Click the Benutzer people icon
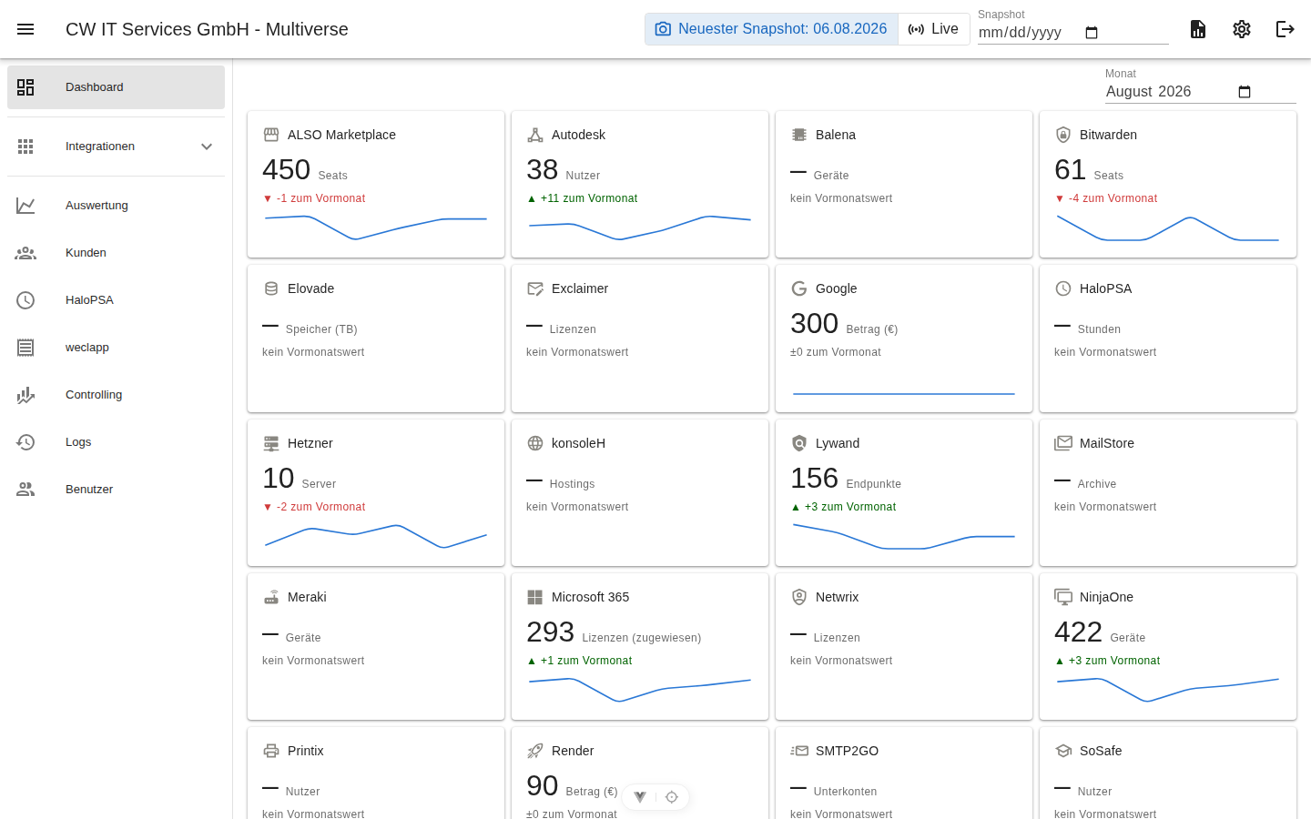 pyautogui.click(x=25, y=490)
